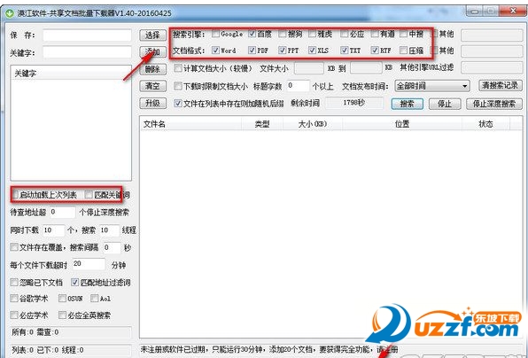This screenshot has width=528, height=358.
Task: Disable the RTF format checkbox
Action: pos(375,51)
